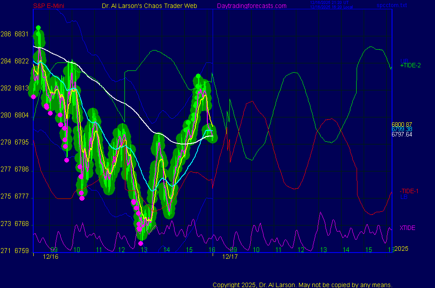435x288 pixels.
Task: Click the +TIDE-2 legend label
Action: [x=410, y=66]
